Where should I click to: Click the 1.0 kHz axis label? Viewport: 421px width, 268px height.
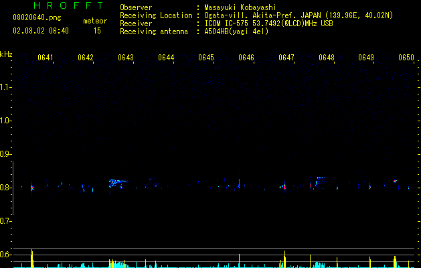pos(5,121)
